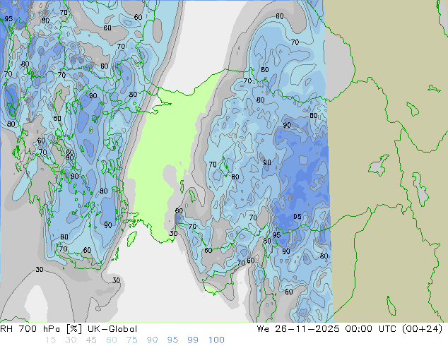
Task: Select the legend's 95 value below the title
Action: [x=172, y=340]
